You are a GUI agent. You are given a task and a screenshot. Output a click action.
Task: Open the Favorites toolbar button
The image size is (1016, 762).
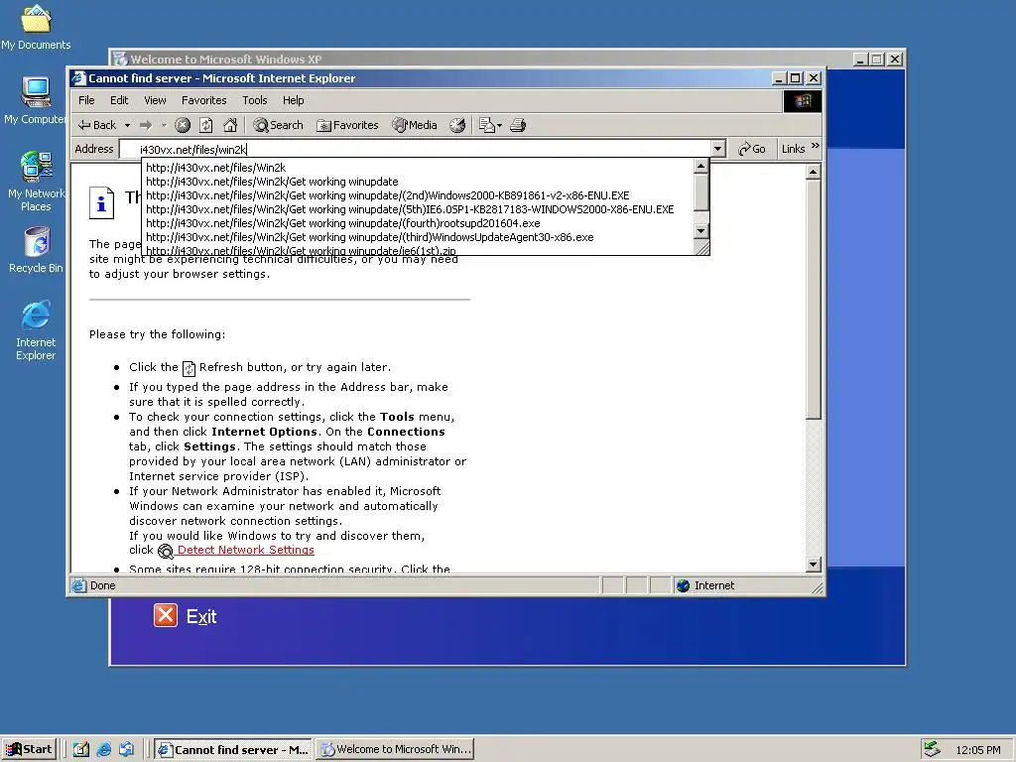coord(347,125)
